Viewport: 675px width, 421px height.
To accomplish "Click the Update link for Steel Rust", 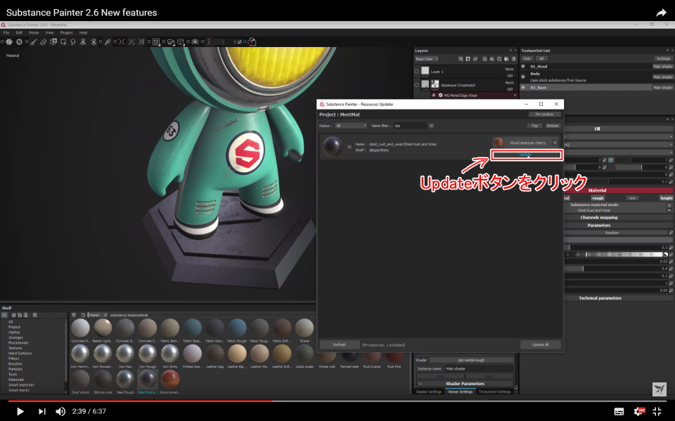I will (x=525, y=154).
